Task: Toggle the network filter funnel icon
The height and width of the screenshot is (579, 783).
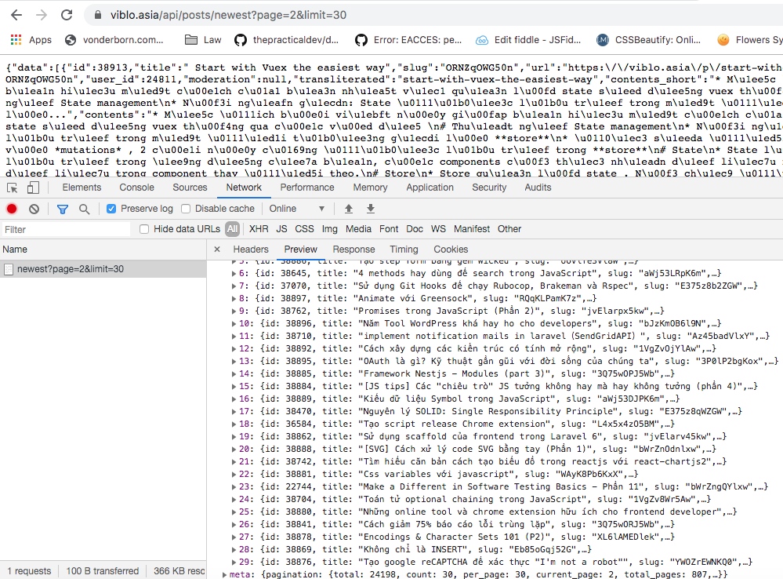Action: (x=63, y=209)
